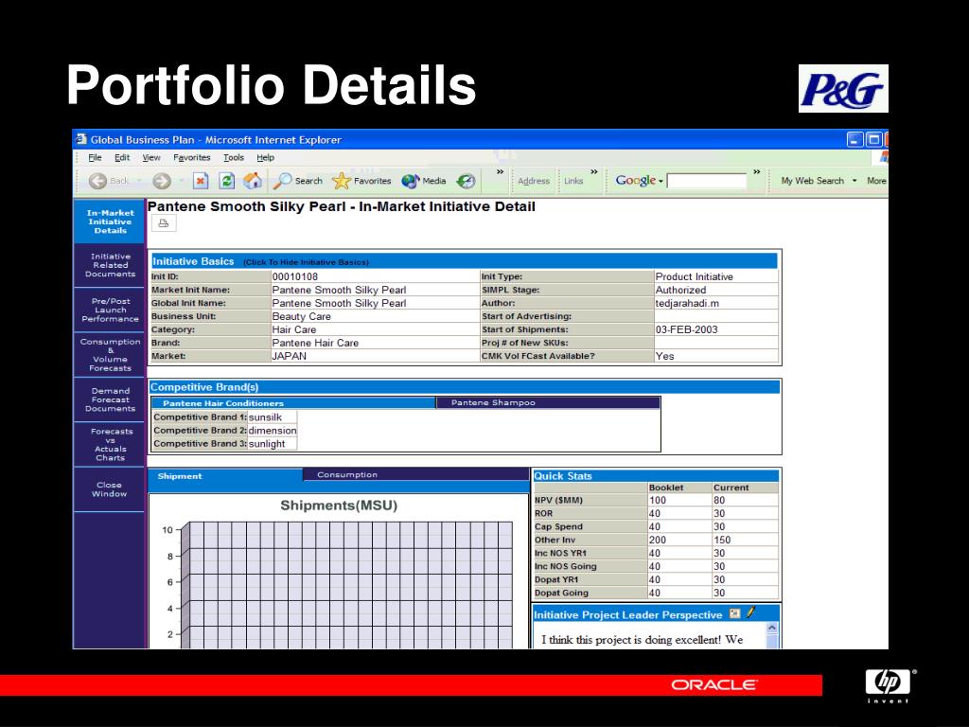
Task: Click Close Window in the sidebar
Action: (110, 489)
